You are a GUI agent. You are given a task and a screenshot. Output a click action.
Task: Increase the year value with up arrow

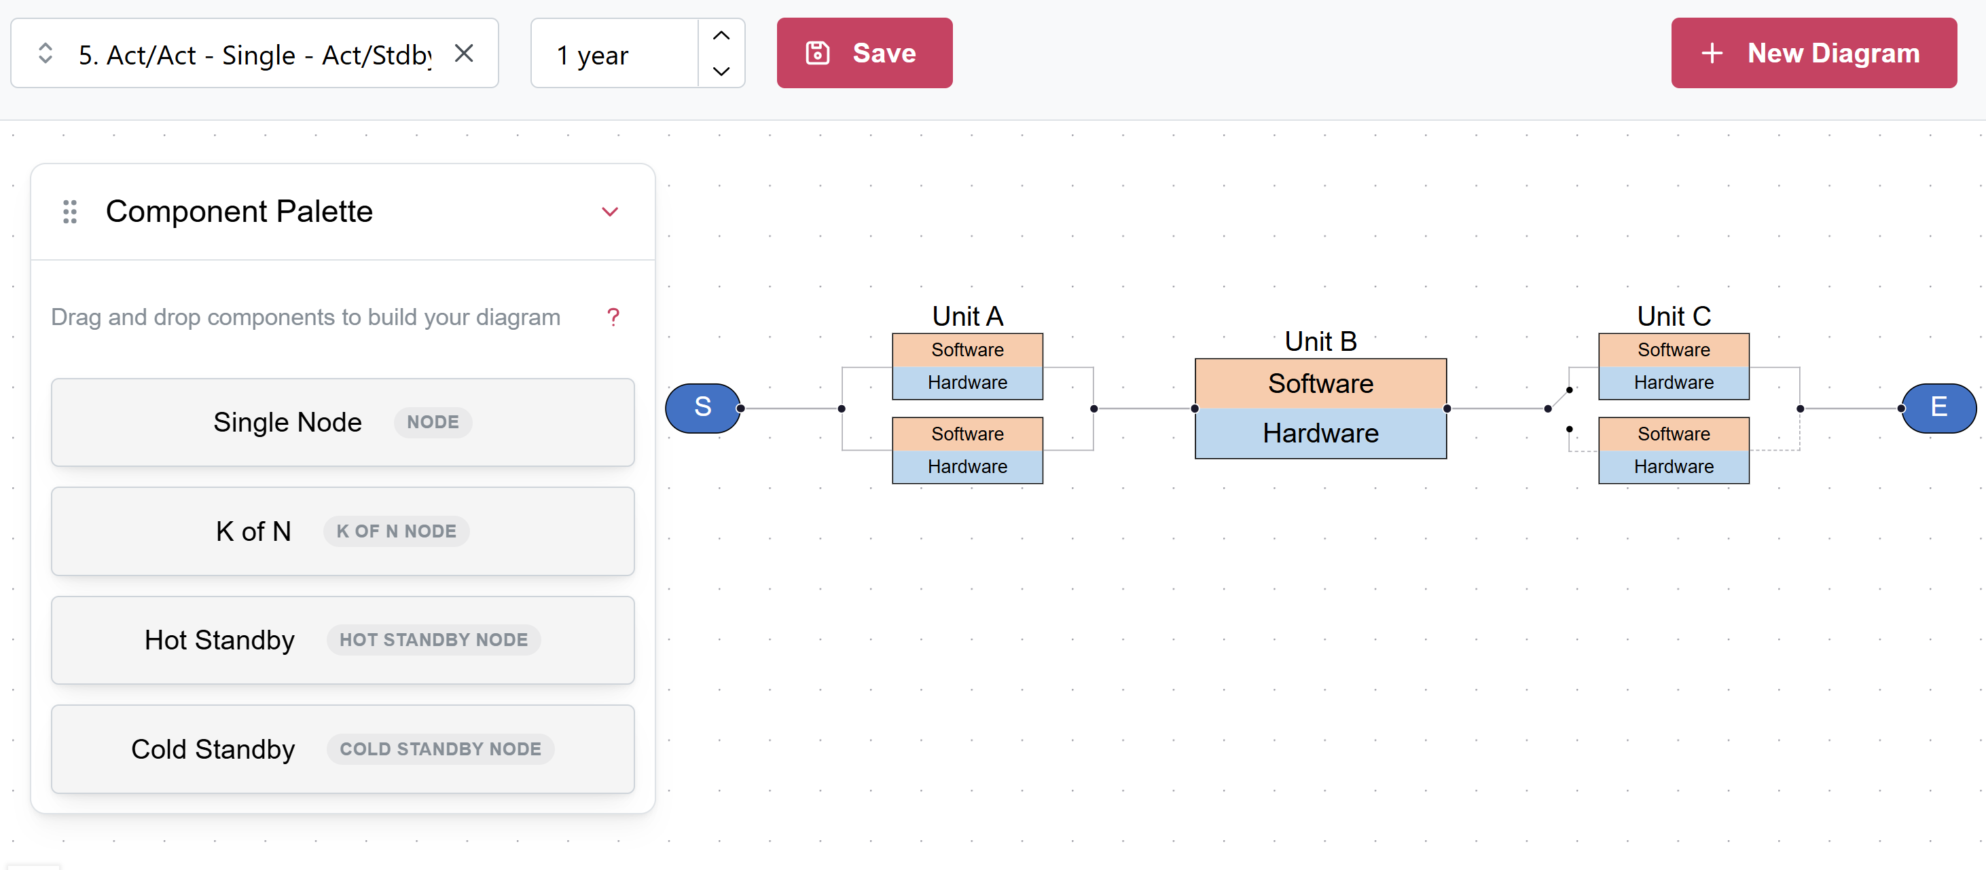(x=721, y=36)
